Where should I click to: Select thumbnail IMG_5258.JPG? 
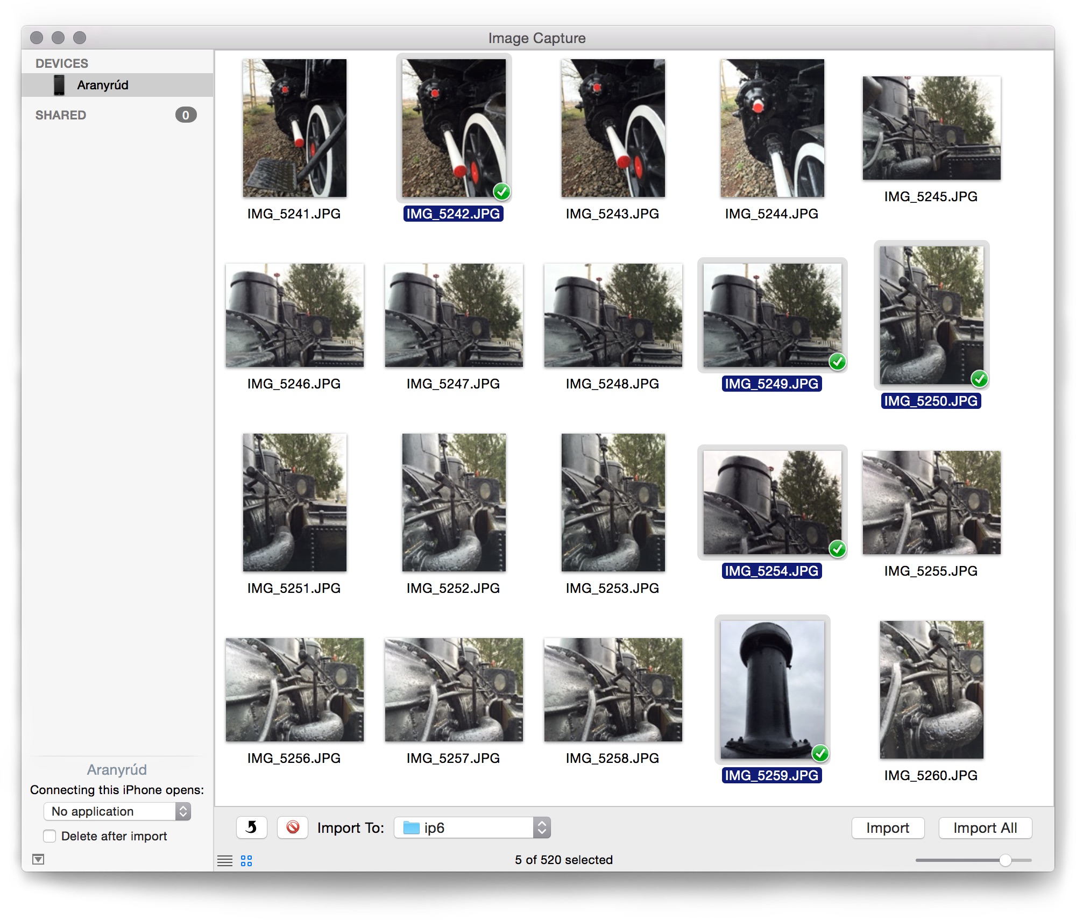[613, 690]
